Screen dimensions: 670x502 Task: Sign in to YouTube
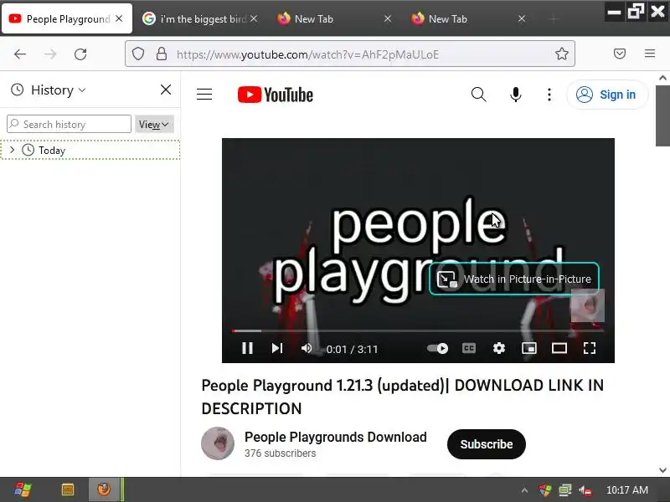click(x=607, y=95)
